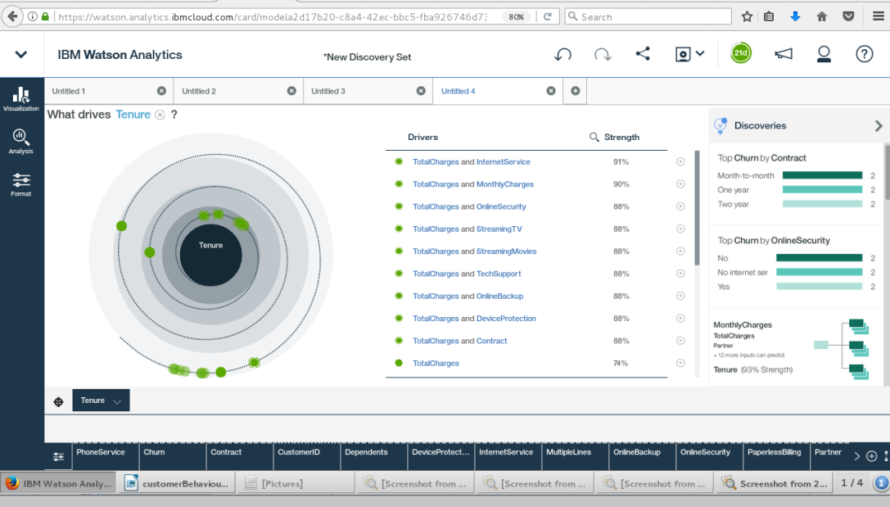Click the Month-to-month churn bar

[823, 175]
